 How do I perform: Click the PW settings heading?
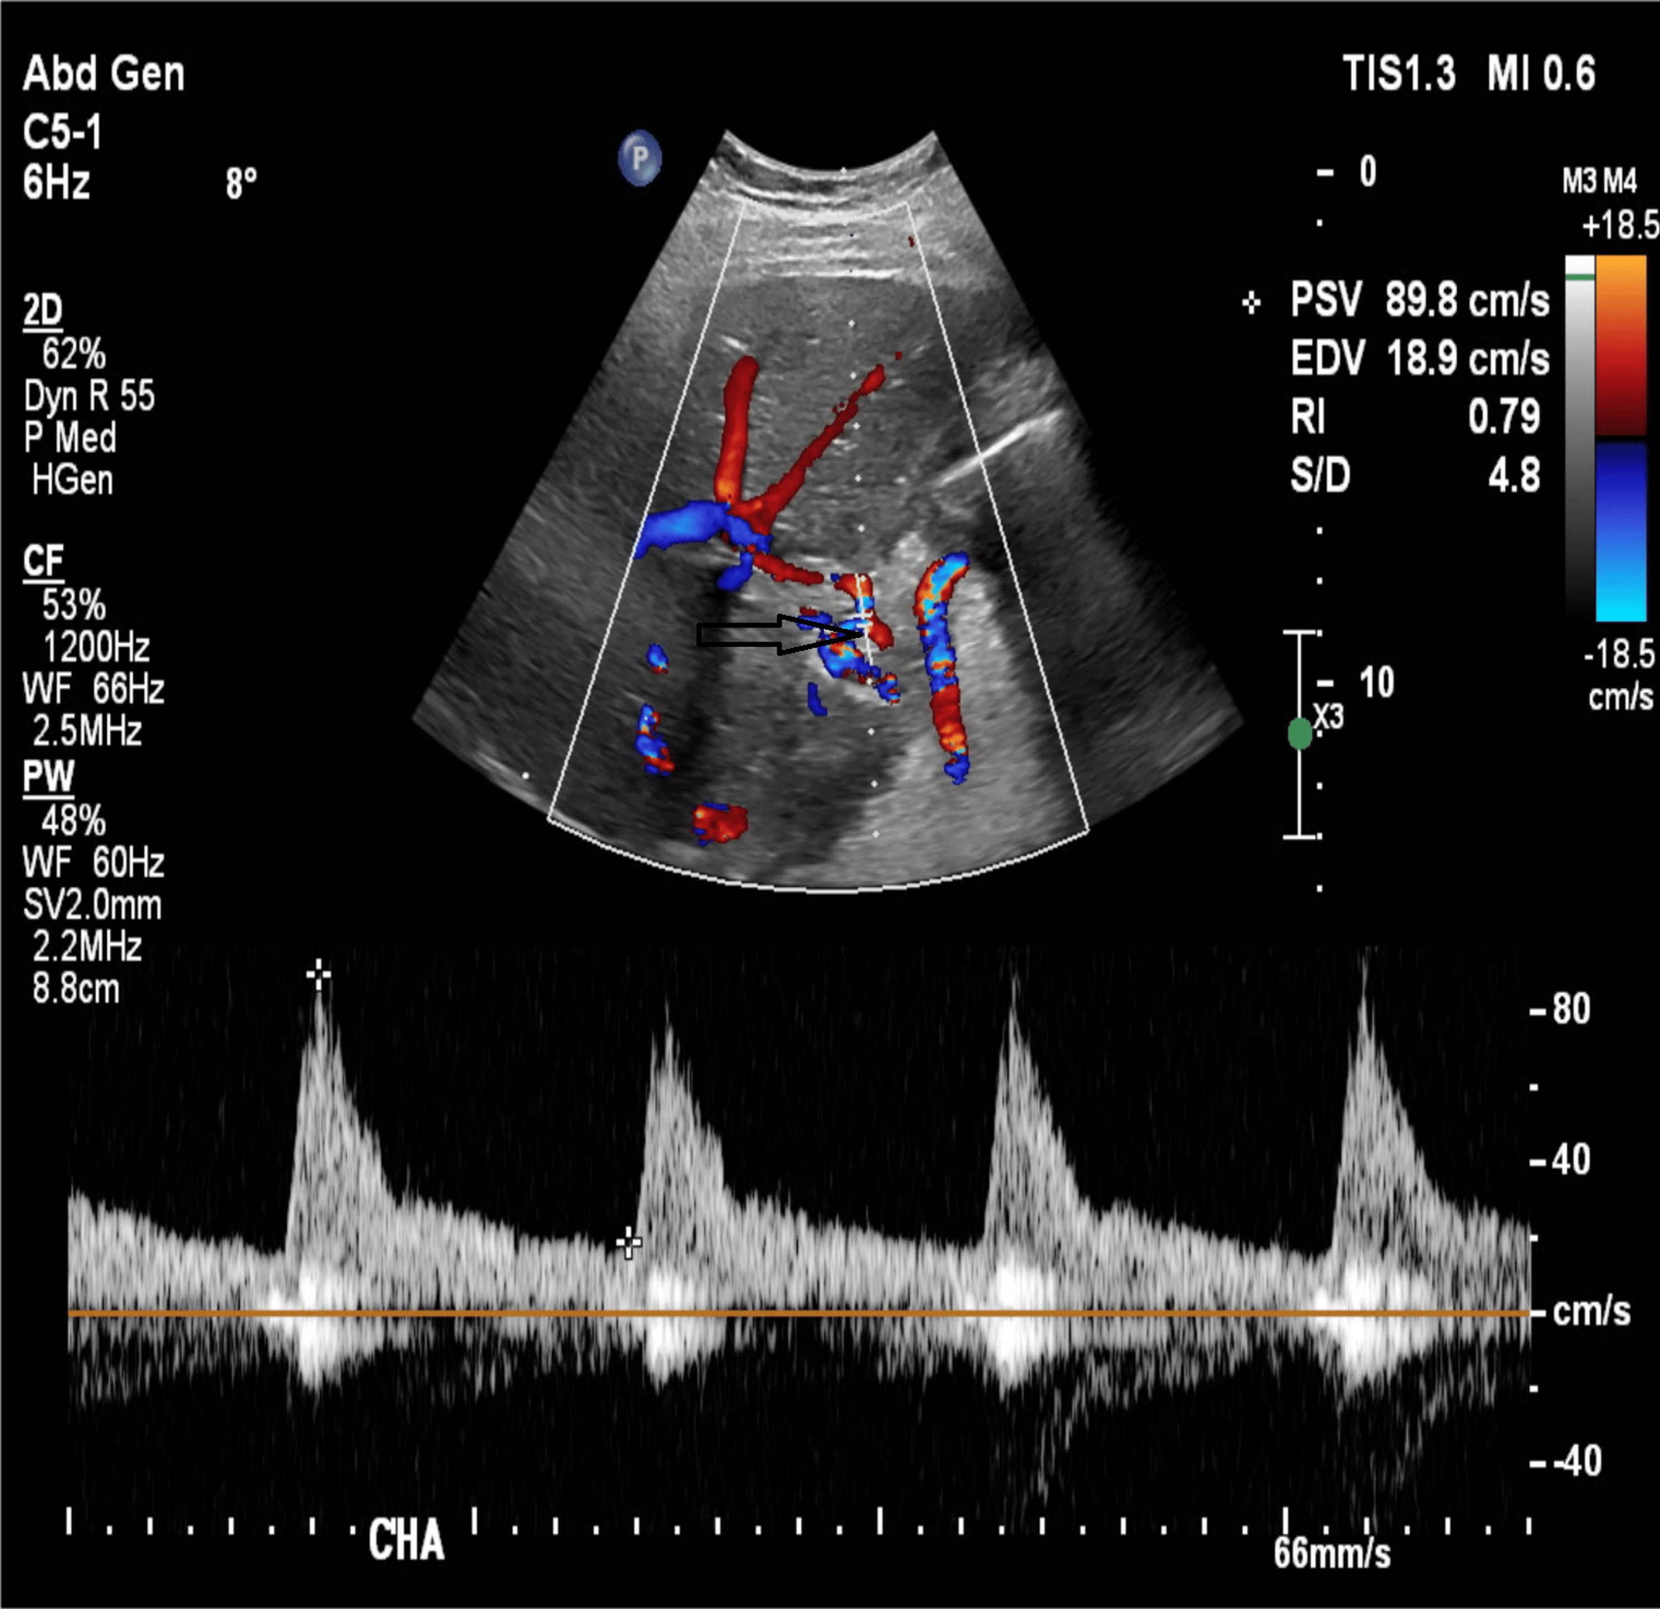point(48,777)
